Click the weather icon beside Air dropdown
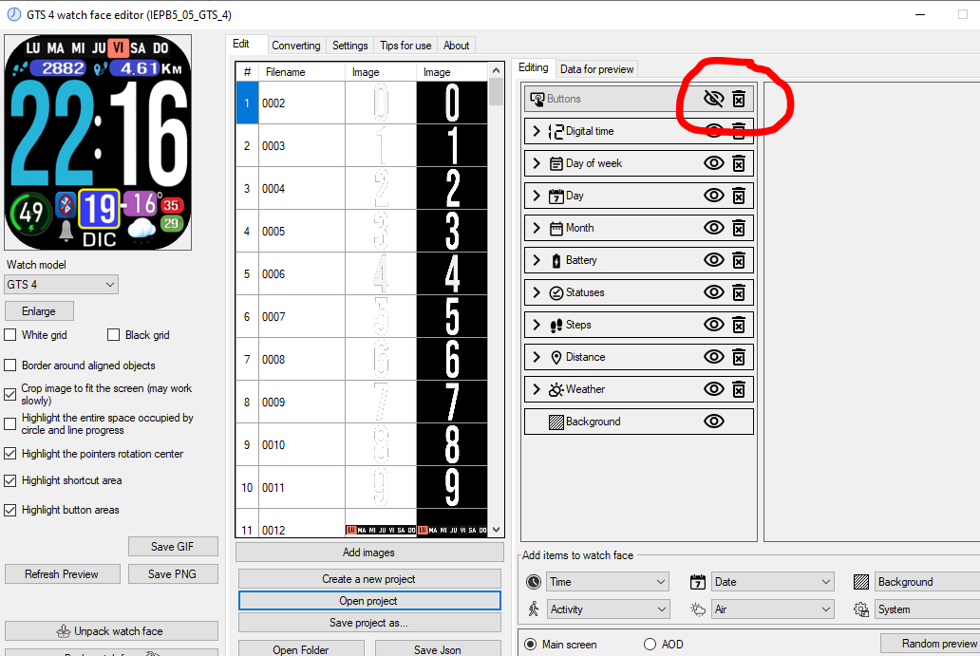 click(698, 609)
